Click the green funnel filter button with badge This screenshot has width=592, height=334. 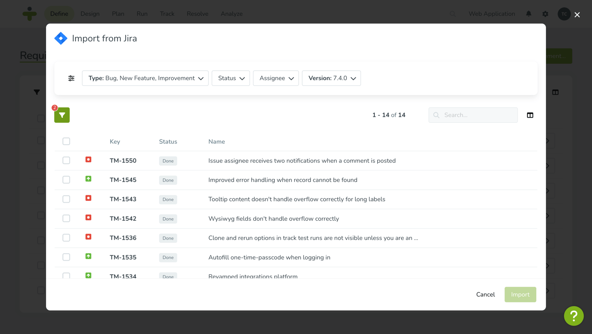coord(62,115)
